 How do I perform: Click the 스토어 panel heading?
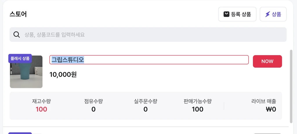(18, 14)
